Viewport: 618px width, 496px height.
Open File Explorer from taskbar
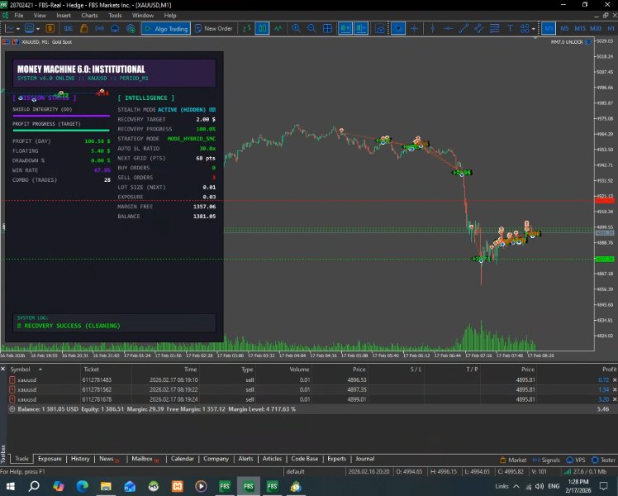(x=106, y=486)
